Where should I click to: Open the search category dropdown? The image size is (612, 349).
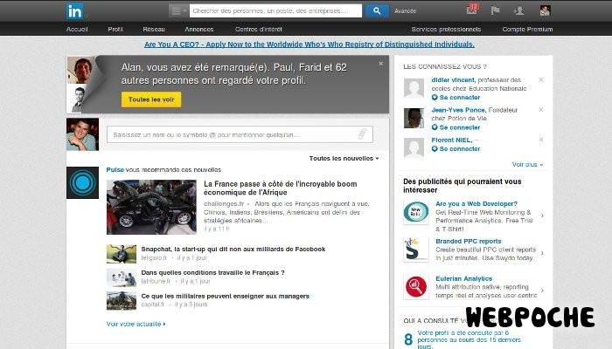click(178, 10)
